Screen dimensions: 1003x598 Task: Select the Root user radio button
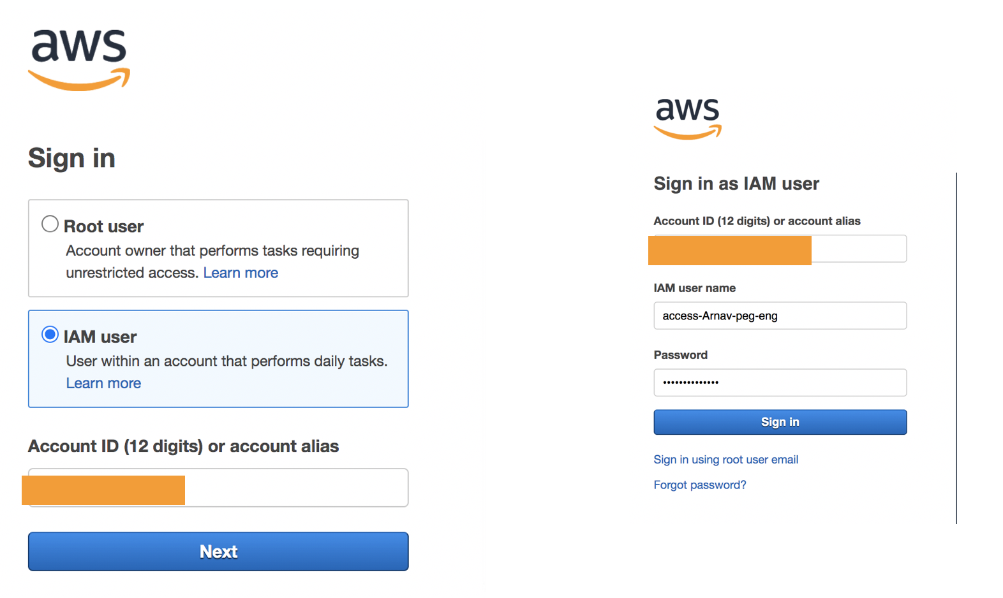coord(49,224)
